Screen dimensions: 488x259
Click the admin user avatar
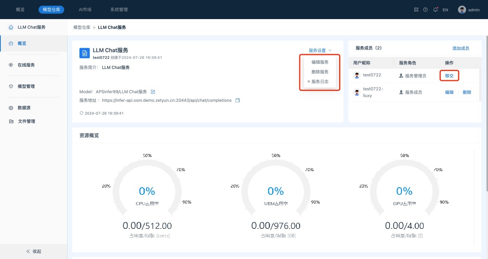click(462, 10)
